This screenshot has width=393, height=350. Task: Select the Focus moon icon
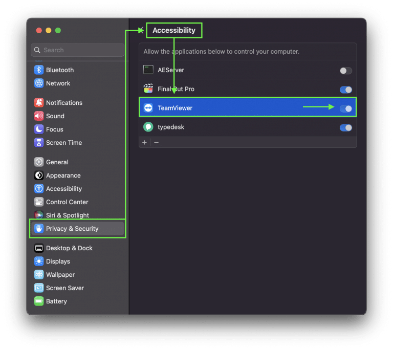pos(39,129)
